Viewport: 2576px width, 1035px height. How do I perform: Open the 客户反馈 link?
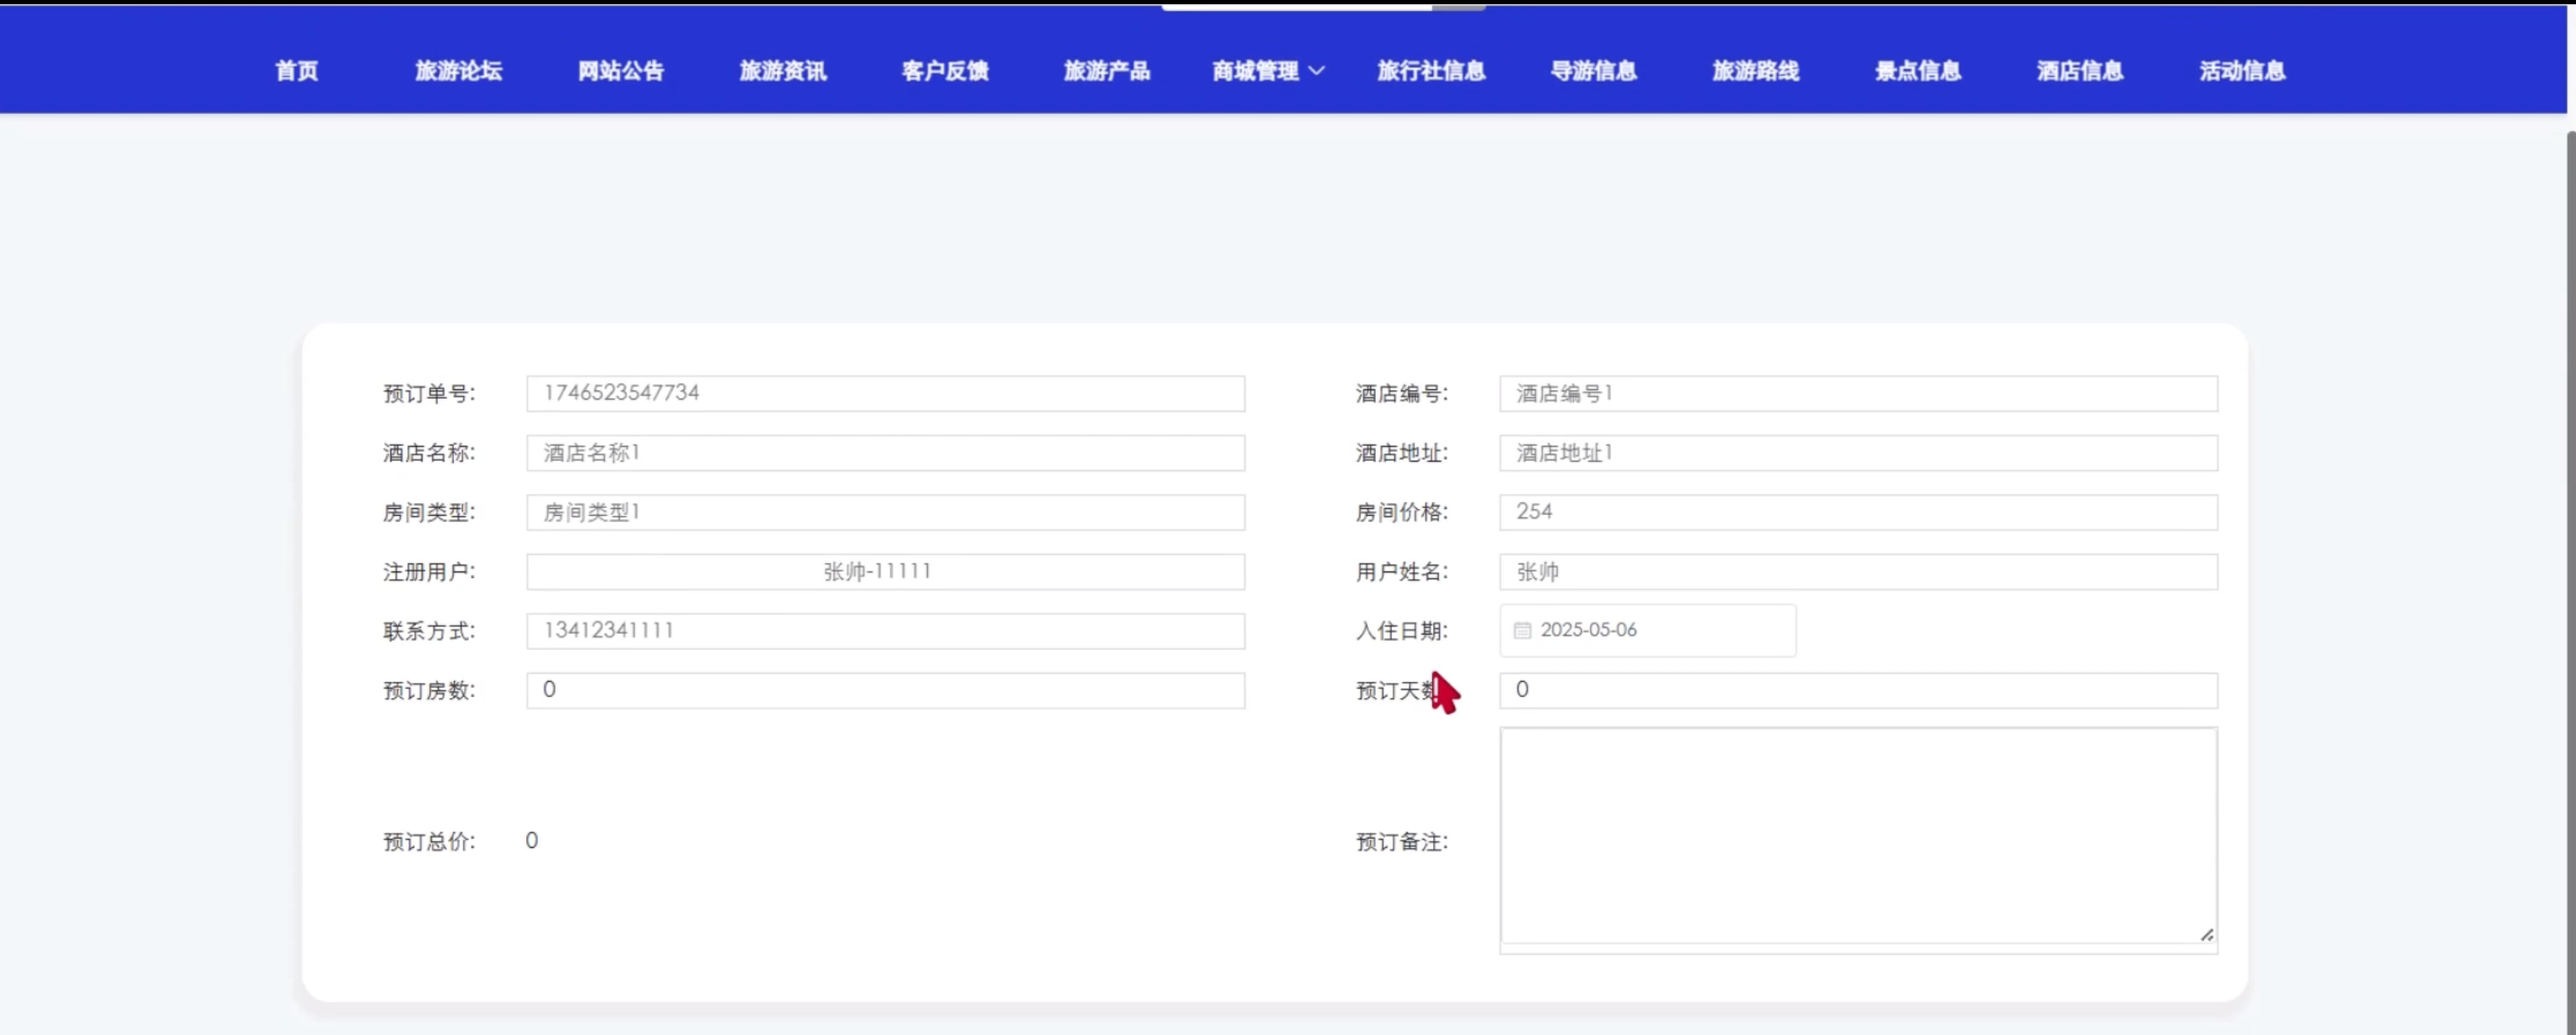tap(944, 71)
